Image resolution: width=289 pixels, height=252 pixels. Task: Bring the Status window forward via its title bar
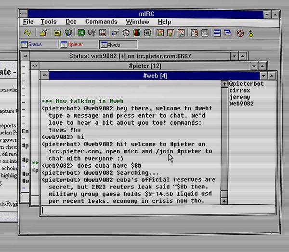click(x=130, y=56)
